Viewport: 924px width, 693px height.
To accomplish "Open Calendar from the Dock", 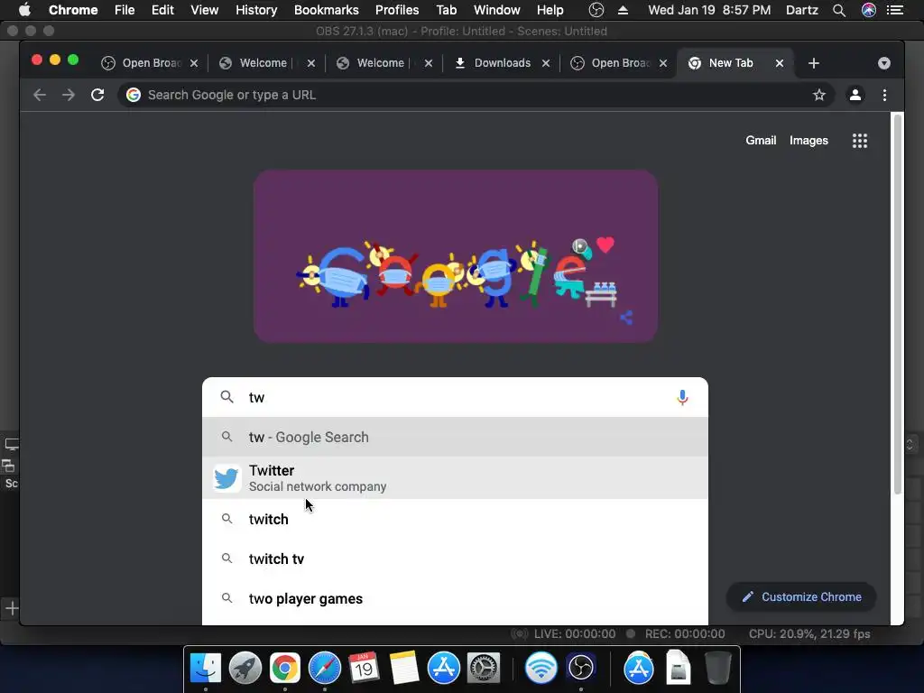I will (x=364, y=668).
